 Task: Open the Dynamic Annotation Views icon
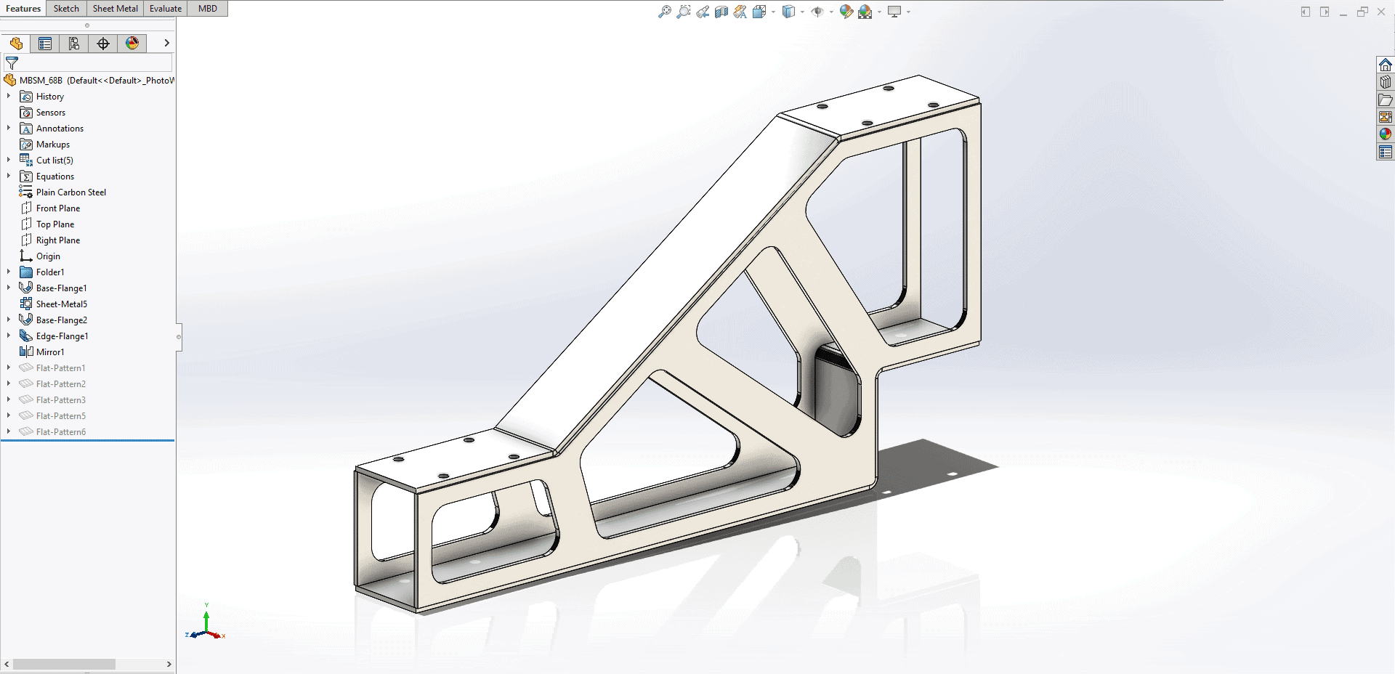pyautogui.click(x=740, y=12)
